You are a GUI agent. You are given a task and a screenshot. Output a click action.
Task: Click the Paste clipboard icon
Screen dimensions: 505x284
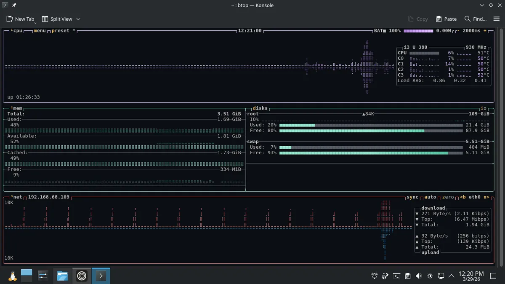439,19
